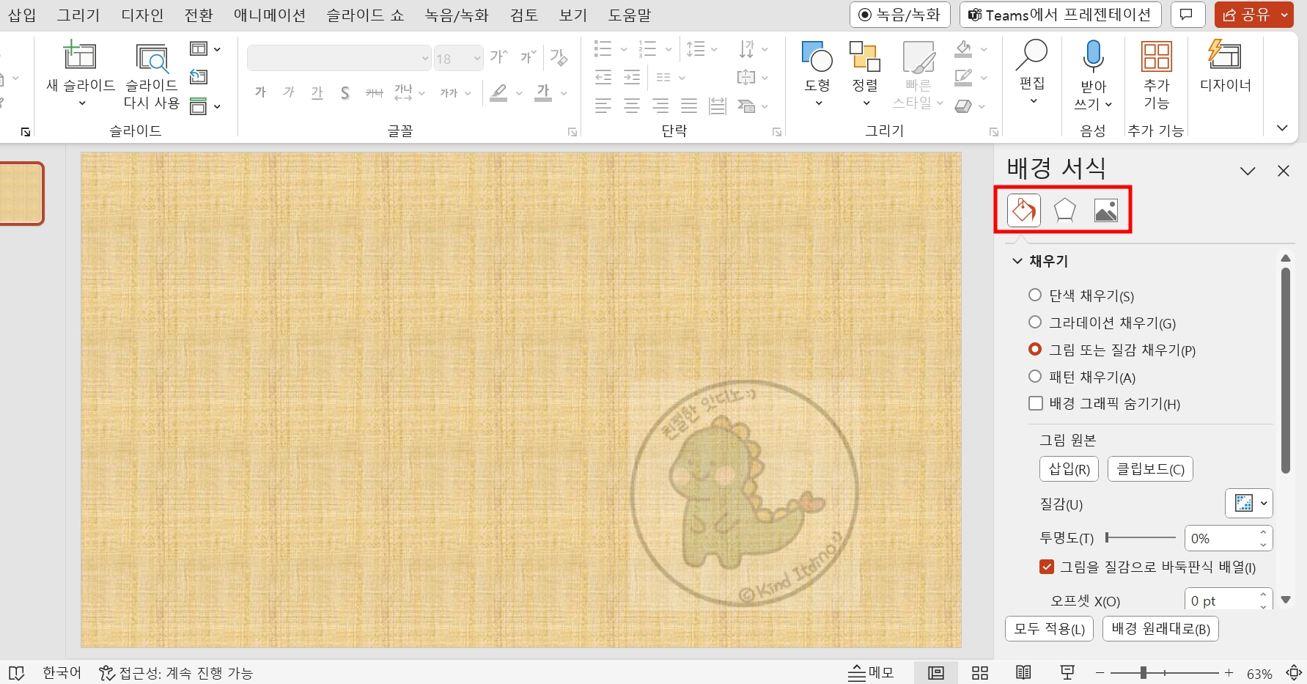The height and width of the screenshot is (684, 1307).
Task: Open Add-ins (추가 기능) icon
Action: coord(1156,56)
